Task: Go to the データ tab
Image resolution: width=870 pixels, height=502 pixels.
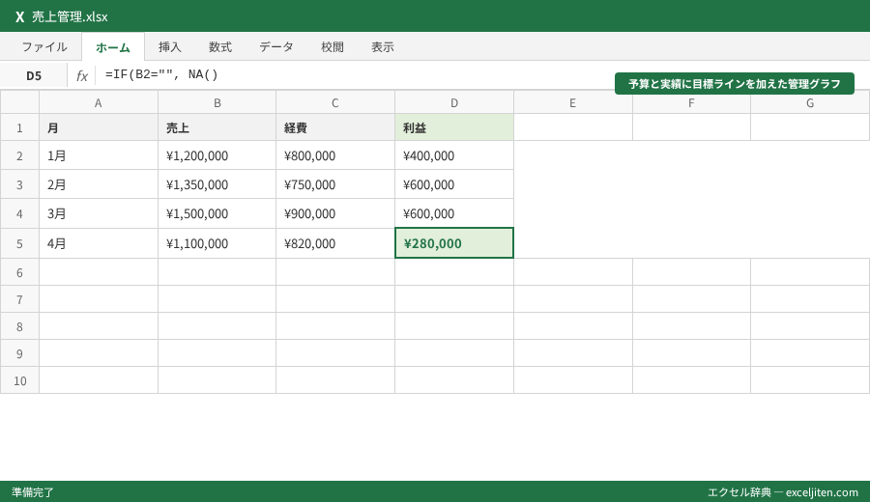Action: point(276,47)
